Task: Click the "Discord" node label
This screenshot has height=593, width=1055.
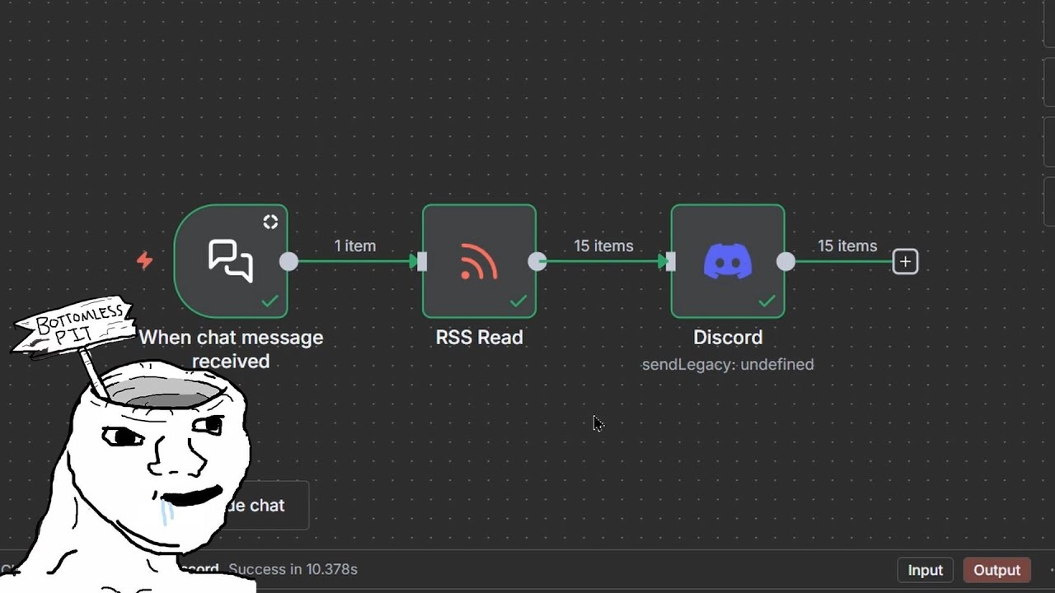Action: point(728,337)
